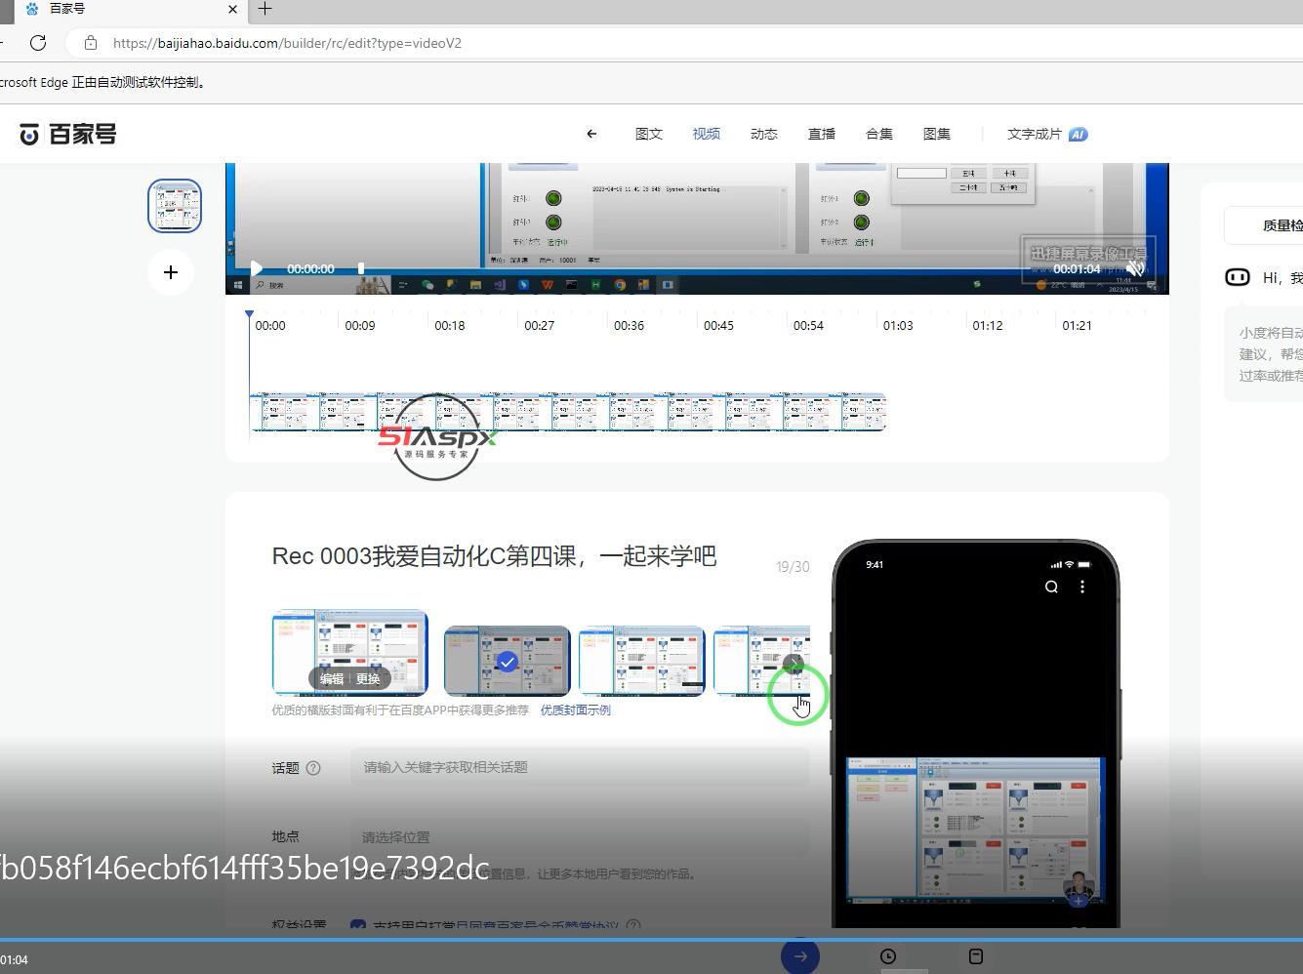The width and height of the screenshot is (1303, 974).
Task: Select the video thumbnail in left sidebar
Action: tap(175, 206)
